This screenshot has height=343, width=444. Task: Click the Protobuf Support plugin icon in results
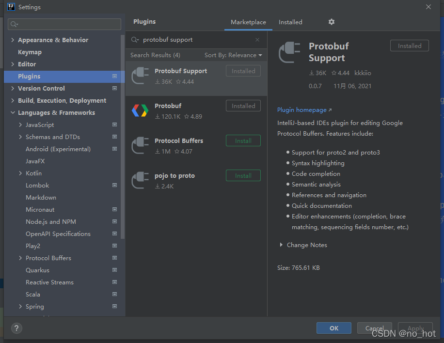pos(140,76)
